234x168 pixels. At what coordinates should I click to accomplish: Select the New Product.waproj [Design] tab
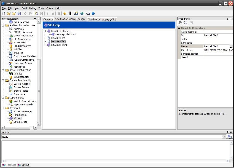(x=70, y=19)
